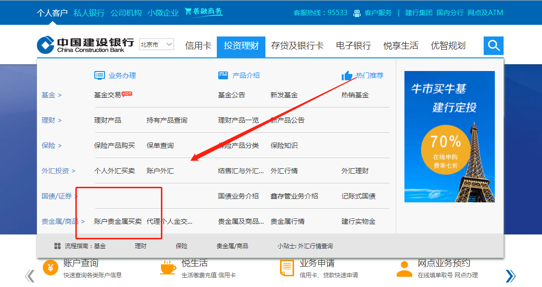This screenshot has width=542, height=287.
Task: Open the 理财产品一览 link
Action: tap(239, 120)
